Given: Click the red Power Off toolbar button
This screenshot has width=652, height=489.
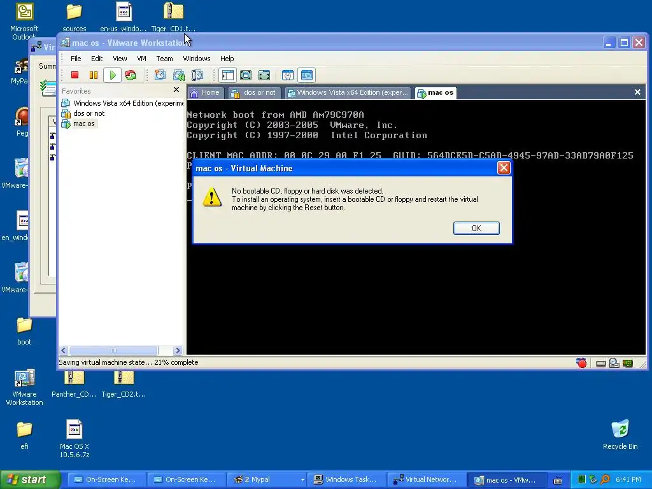Looking at the screenshot, I should [x=75, y=75].
